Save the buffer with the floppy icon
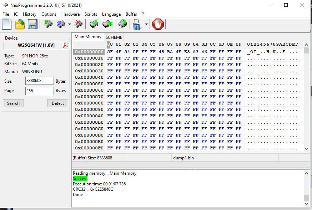Viewport: 312px width, 210px height. click(32, 24)
